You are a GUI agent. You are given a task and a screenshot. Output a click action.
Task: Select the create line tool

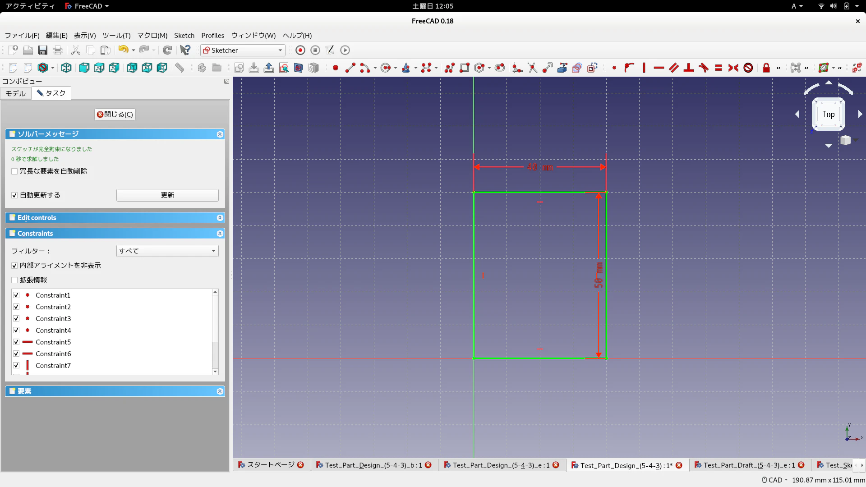pos(350,68)
